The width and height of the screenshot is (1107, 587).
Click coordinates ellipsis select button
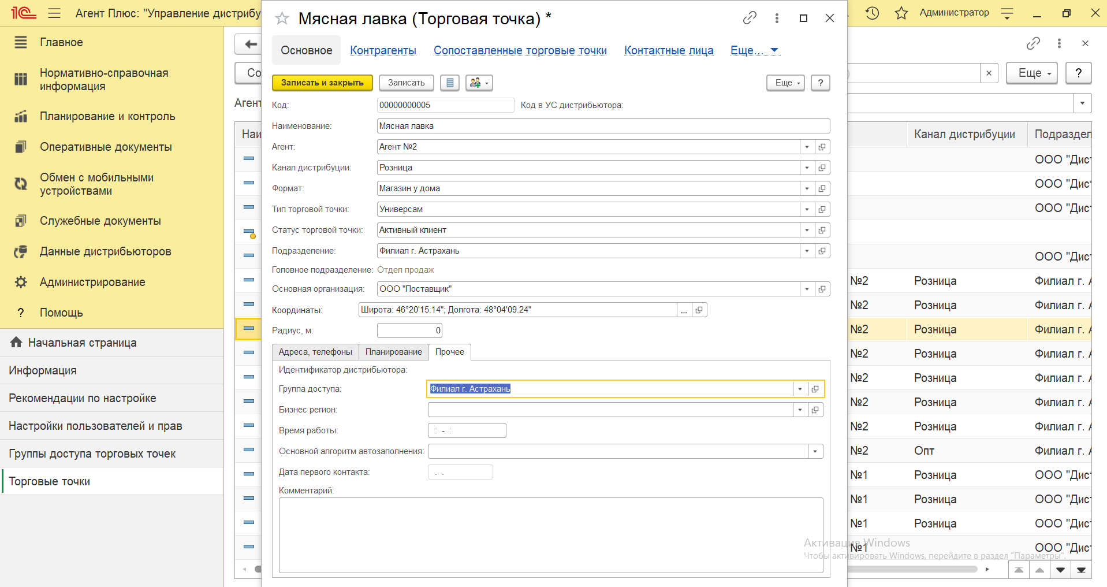click(684, 310)
